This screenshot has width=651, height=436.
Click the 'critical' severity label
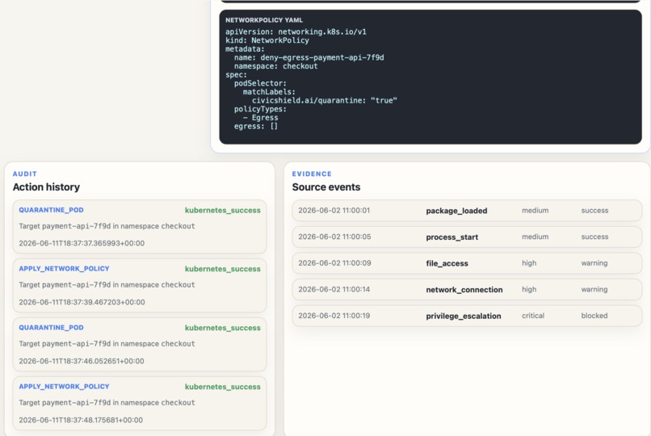click(x=533, y=316)
